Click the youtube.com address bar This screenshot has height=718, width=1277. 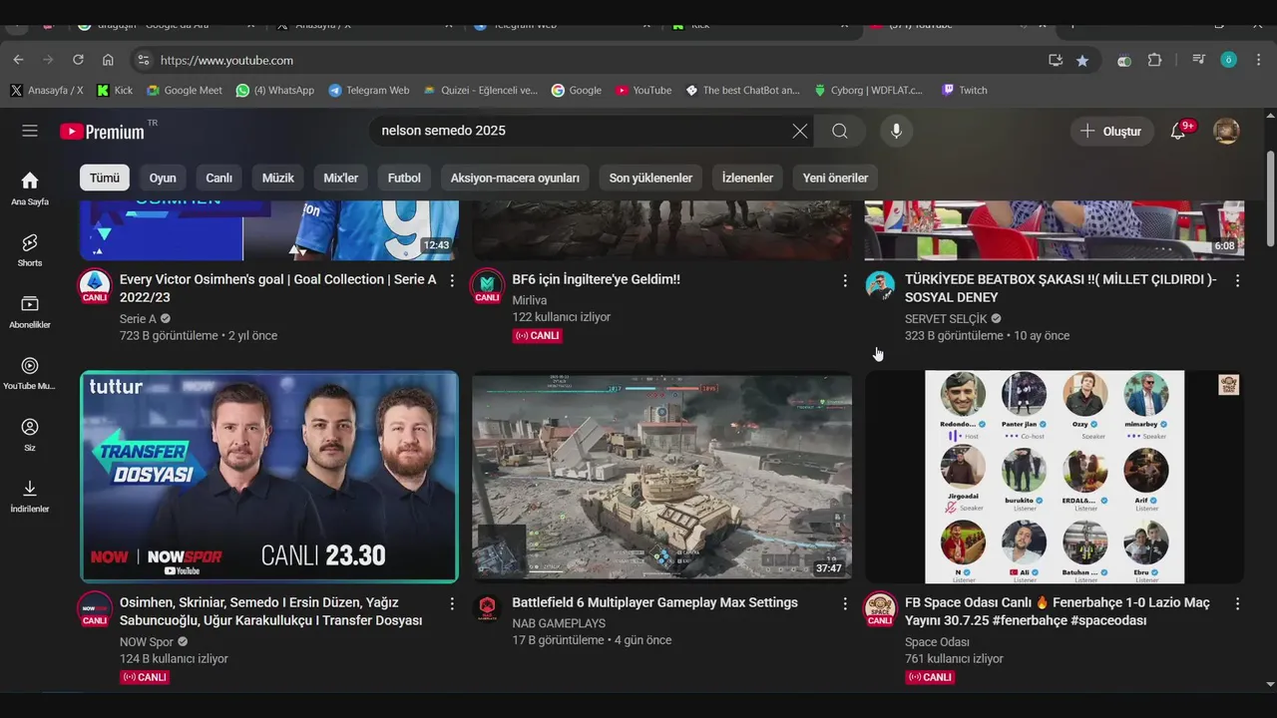tap(589, 60)
